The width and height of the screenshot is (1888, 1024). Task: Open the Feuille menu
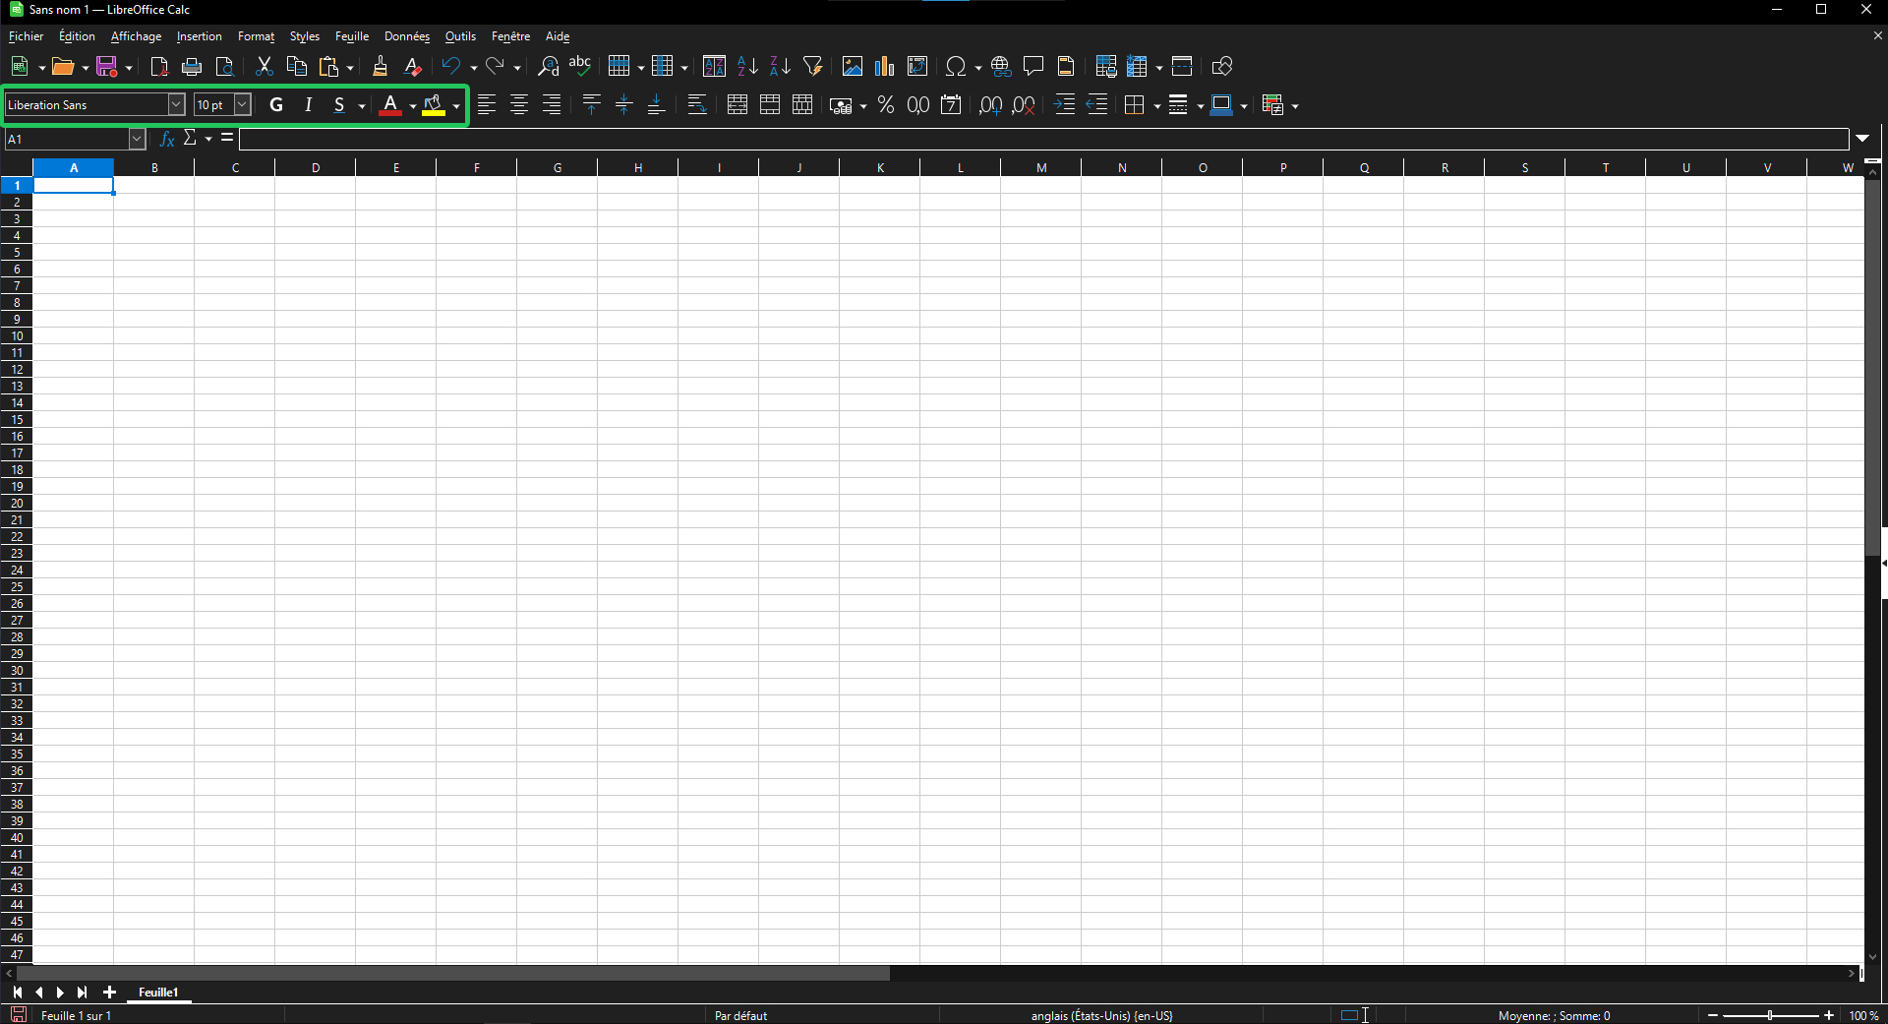click(352, 36)
